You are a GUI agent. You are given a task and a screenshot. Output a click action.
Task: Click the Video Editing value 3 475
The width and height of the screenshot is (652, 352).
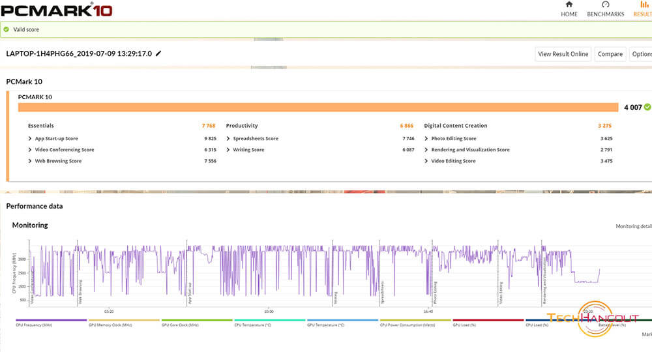[606, 161]
